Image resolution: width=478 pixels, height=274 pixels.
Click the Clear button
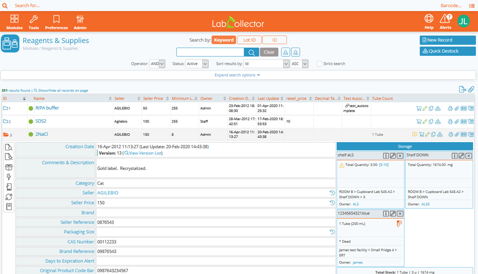(269, 52)
